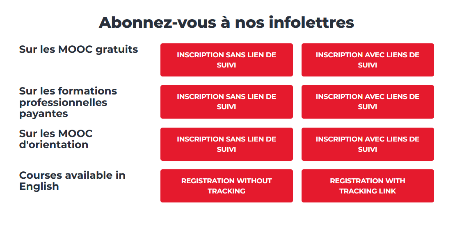
Task: Subscribe with tracking links to formations professionnelles payantes
Action: 368,102
